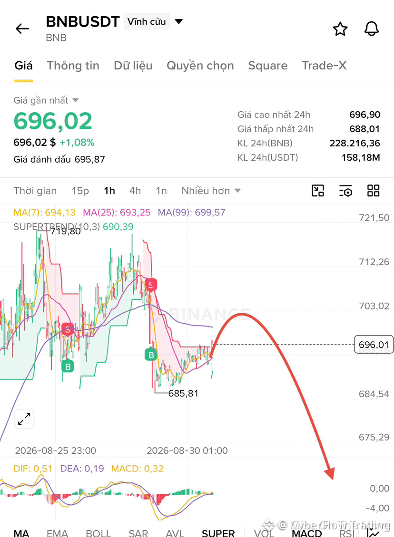This screenshot has height=537, width=394.
Task: Tap Giá đánh dấu 695,87 text
Action: 59,159
